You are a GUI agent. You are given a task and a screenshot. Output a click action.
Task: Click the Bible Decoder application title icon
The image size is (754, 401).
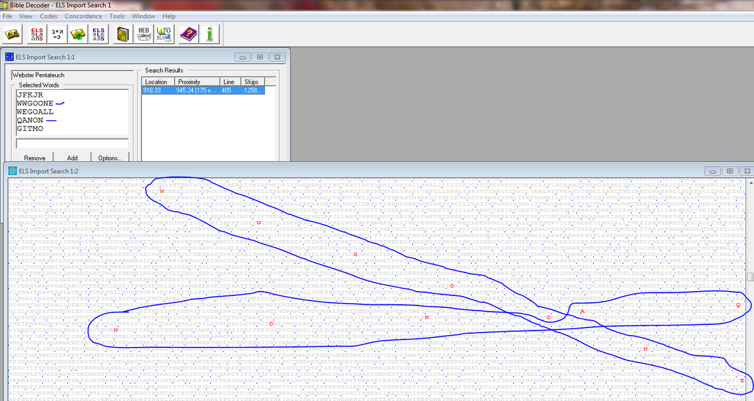(5, 5)
